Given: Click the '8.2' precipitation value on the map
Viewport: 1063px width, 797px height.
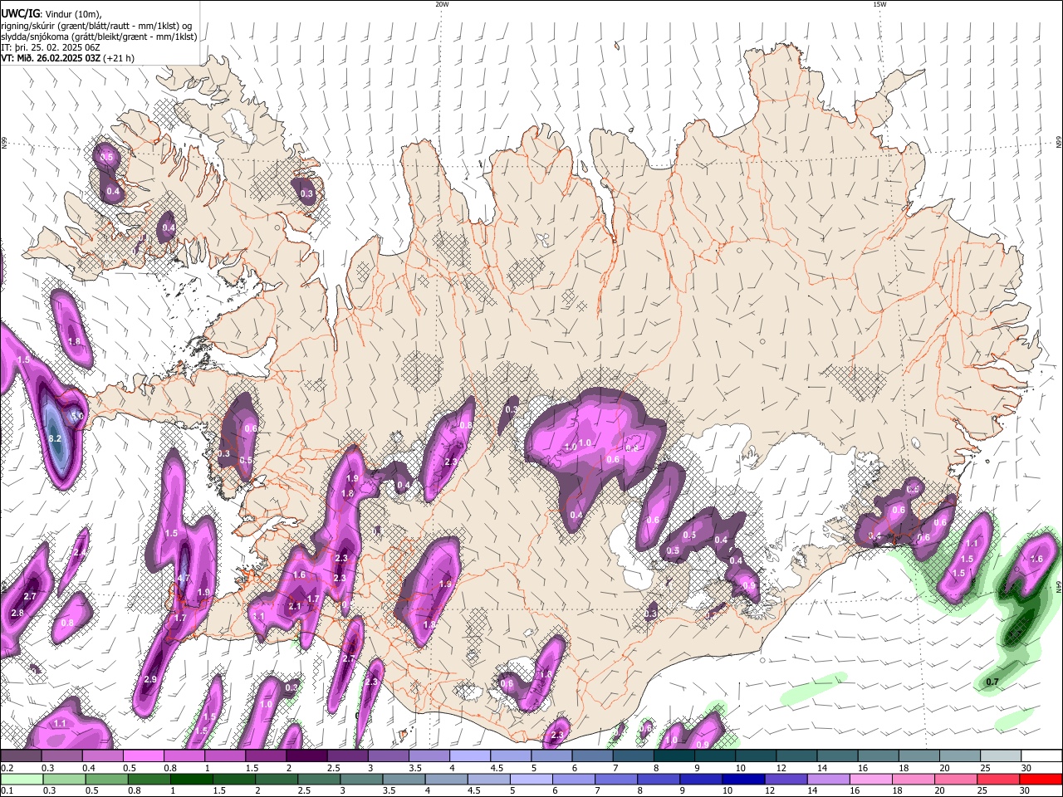Looking at the screenshot, I should click(x=55, y=438).
